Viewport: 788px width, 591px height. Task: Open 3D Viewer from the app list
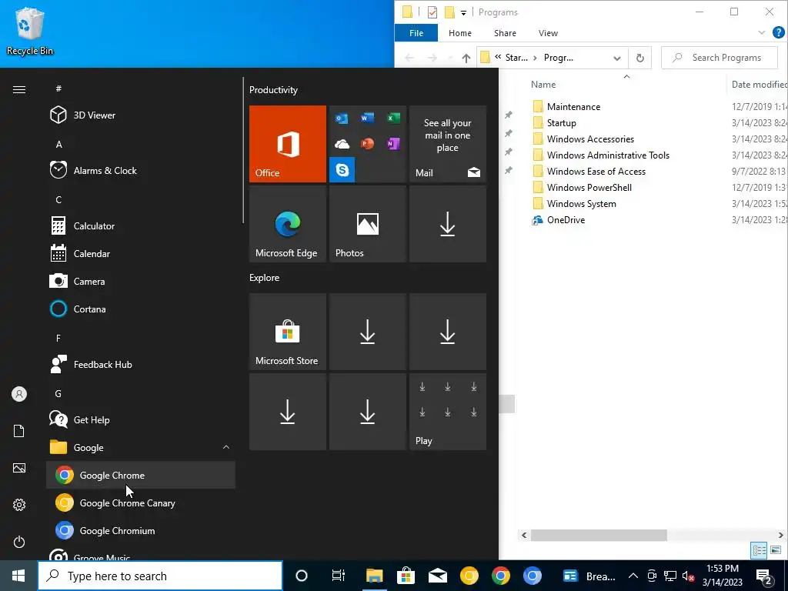pyautogui.click(x=141, y=115)
